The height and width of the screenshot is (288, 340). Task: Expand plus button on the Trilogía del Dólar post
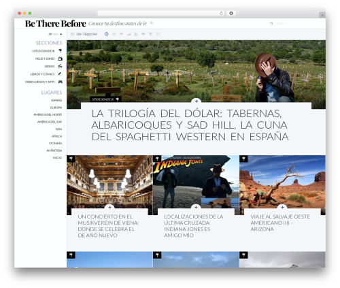[x=197, y=101]
